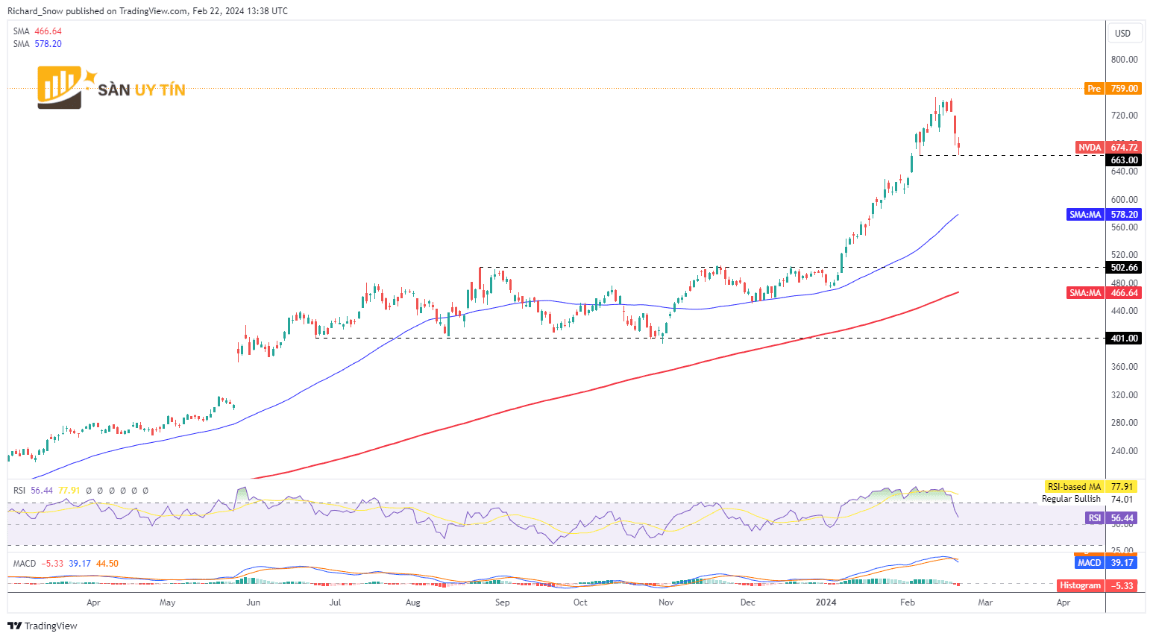
Task: Click the 440.00 price axis label
Action: point(1124,311)
